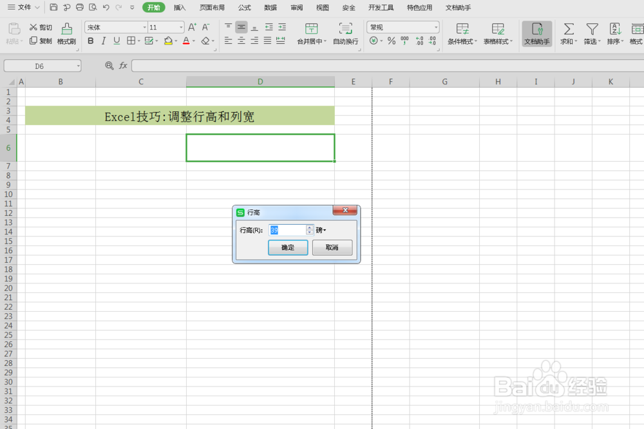Screen dimensions: 644x429
Task: Undo the last action
Action: click(x=106, y=7)
